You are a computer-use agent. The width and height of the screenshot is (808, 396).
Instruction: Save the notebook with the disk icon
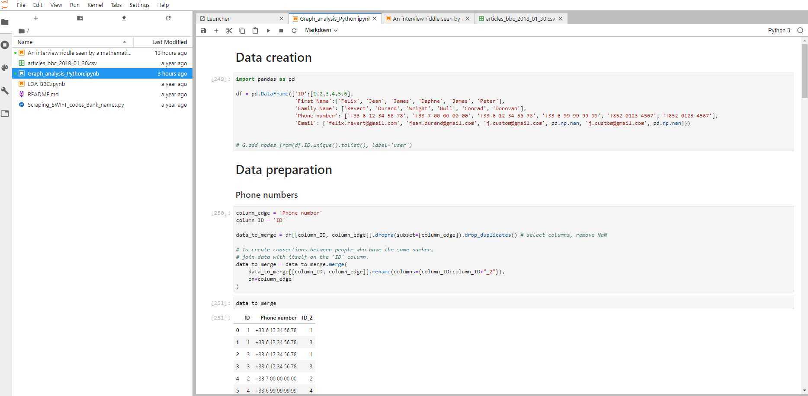point(203,31)
